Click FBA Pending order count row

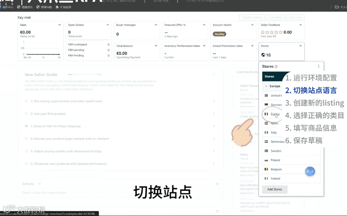coord(89,56)
